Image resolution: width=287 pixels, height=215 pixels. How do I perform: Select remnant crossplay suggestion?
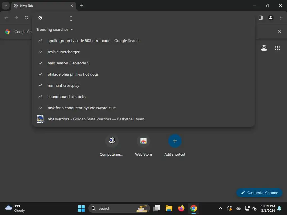click(x=143, y=85)
